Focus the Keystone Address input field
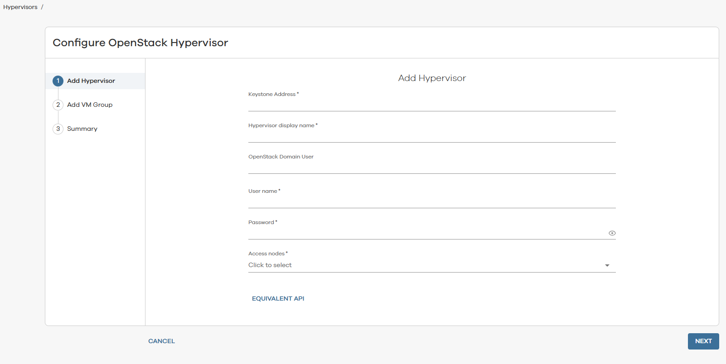Viewport: 726px width, 364px height. pyautogui.click(x=431, y=105)
